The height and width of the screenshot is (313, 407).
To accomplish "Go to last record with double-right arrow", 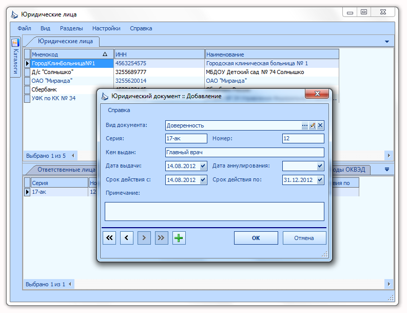I will (162, 238).
